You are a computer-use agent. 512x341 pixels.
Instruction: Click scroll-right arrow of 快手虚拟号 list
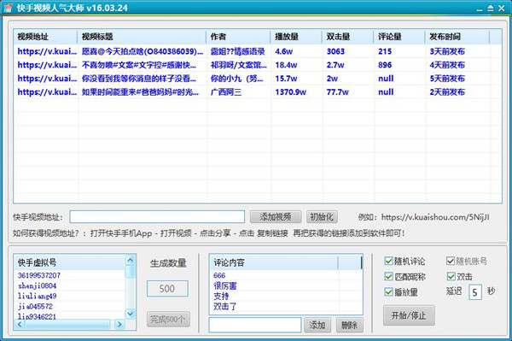pyautogui.click(x=119, y=324)
